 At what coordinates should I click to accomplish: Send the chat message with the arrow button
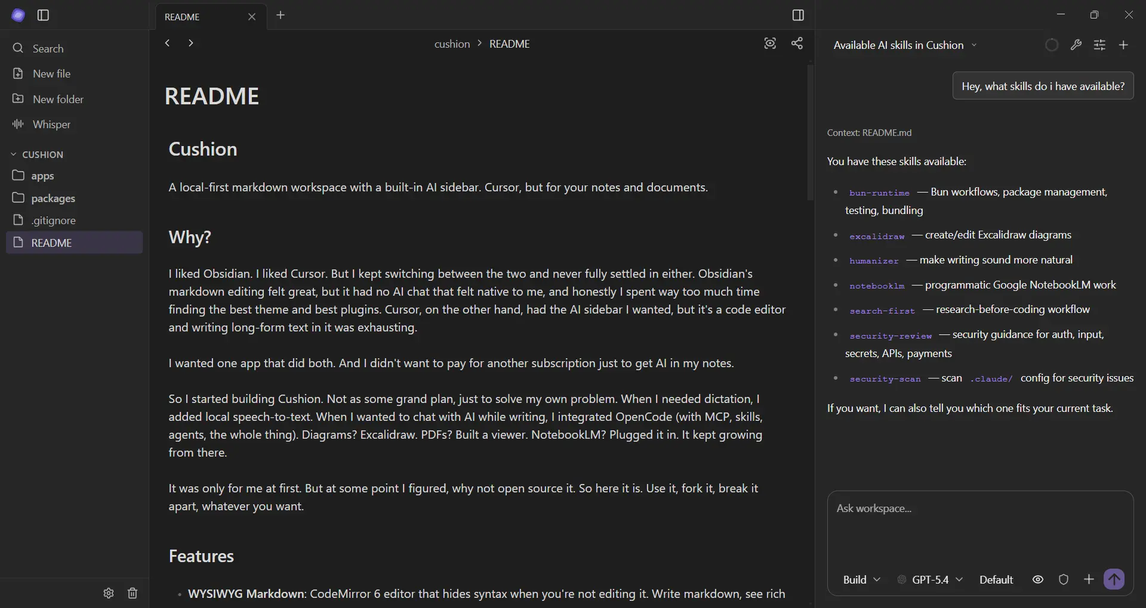1115,579
